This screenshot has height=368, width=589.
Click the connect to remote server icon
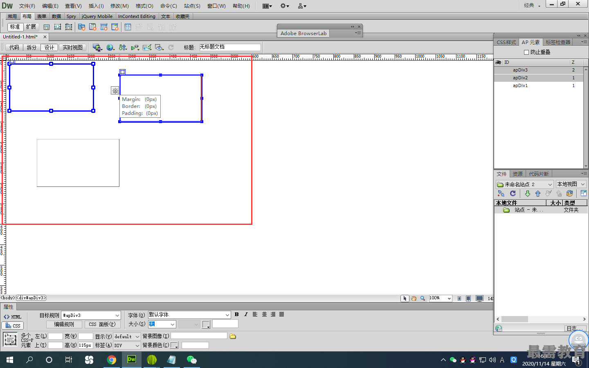point(501,193)
